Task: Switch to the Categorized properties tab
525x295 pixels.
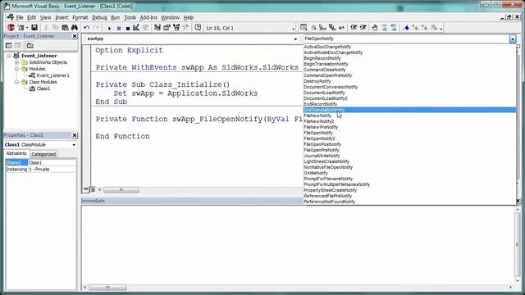Action: [x=43, y=154]
